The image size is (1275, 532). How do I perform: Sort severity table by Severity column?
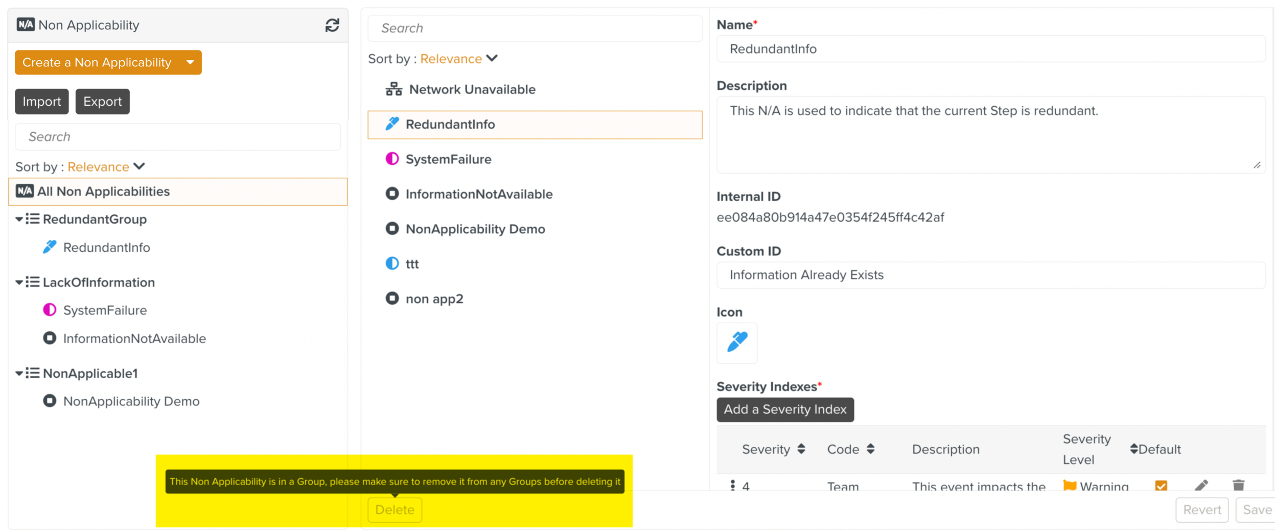tap(801, 449)
